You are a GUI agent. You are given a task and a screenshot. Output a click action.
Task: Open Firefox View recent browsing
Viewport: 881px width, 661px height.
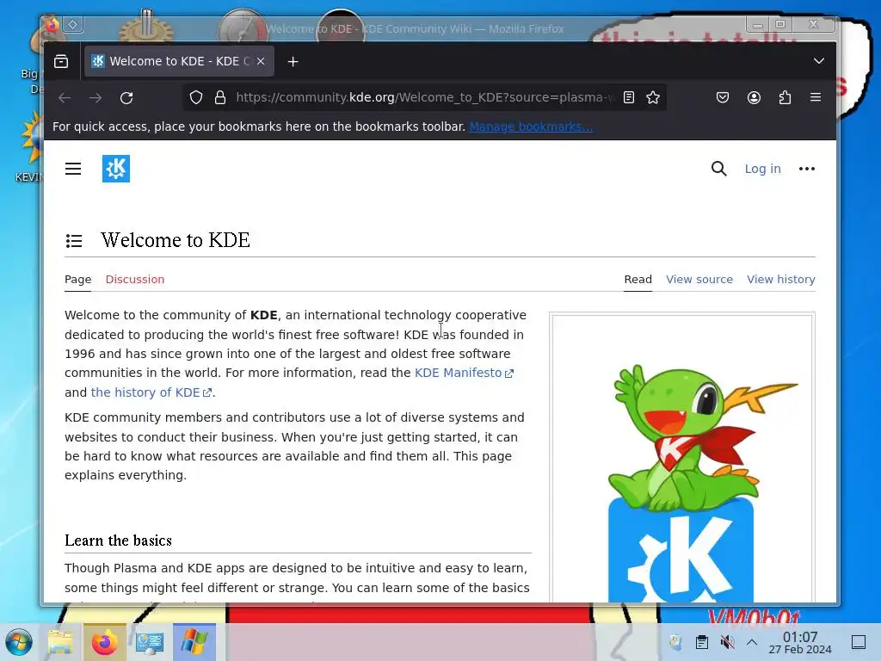click(61, 61)
